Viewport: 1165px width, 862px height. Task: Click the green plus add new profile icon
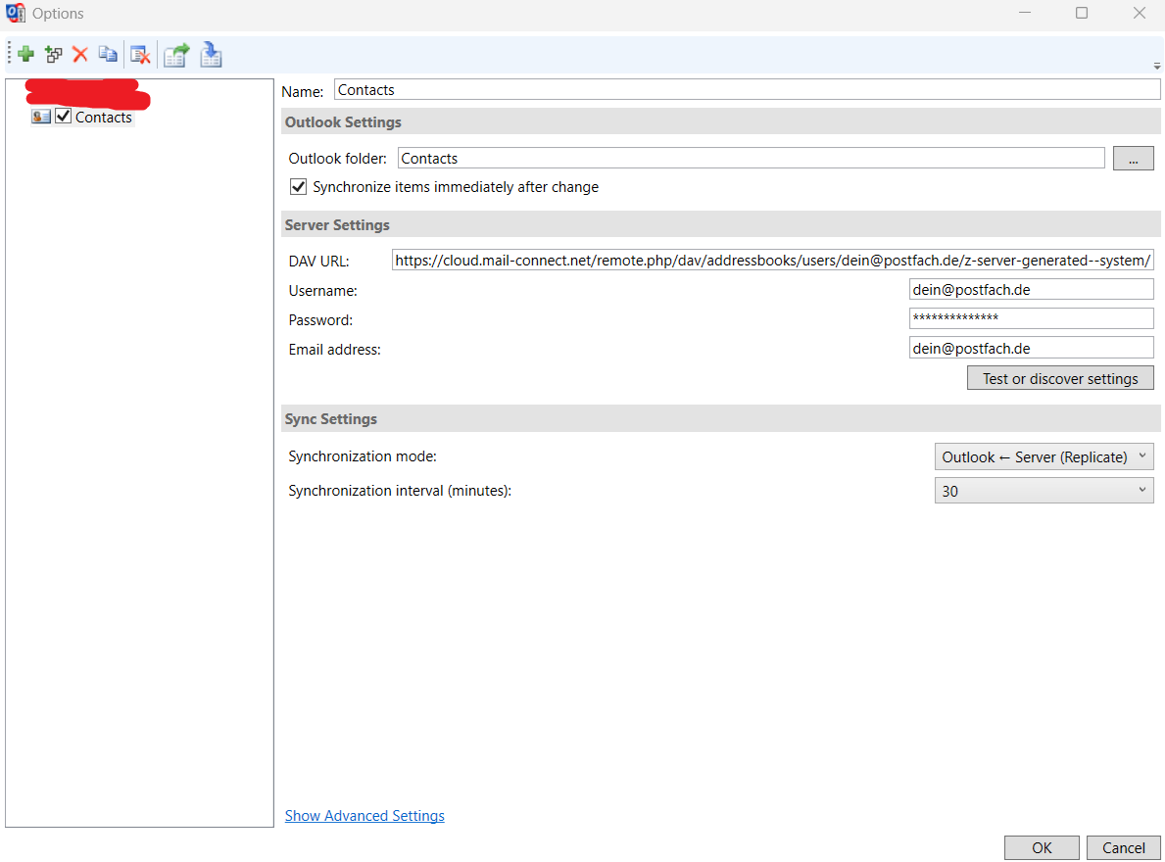coord(25,55)
